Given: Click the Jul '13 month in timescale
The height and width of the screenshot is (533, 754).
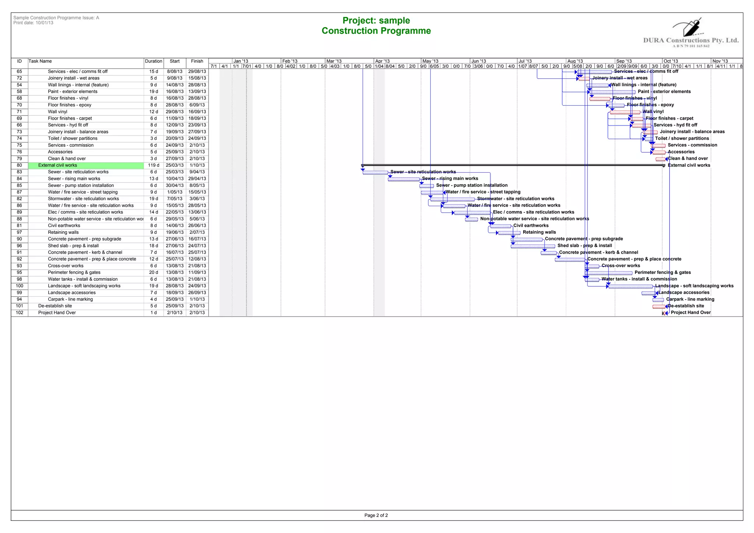Looking at the screenshot, I should pos(525,61).
